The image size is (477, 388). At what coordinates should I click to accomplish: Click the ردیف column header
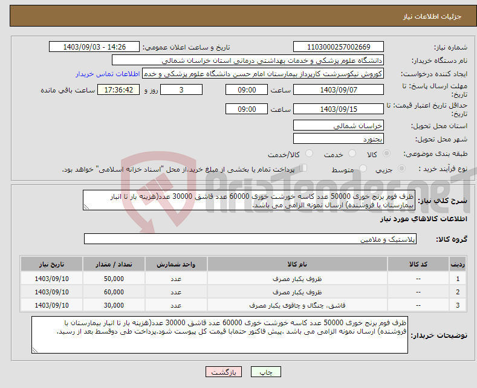tap(458, 264)
